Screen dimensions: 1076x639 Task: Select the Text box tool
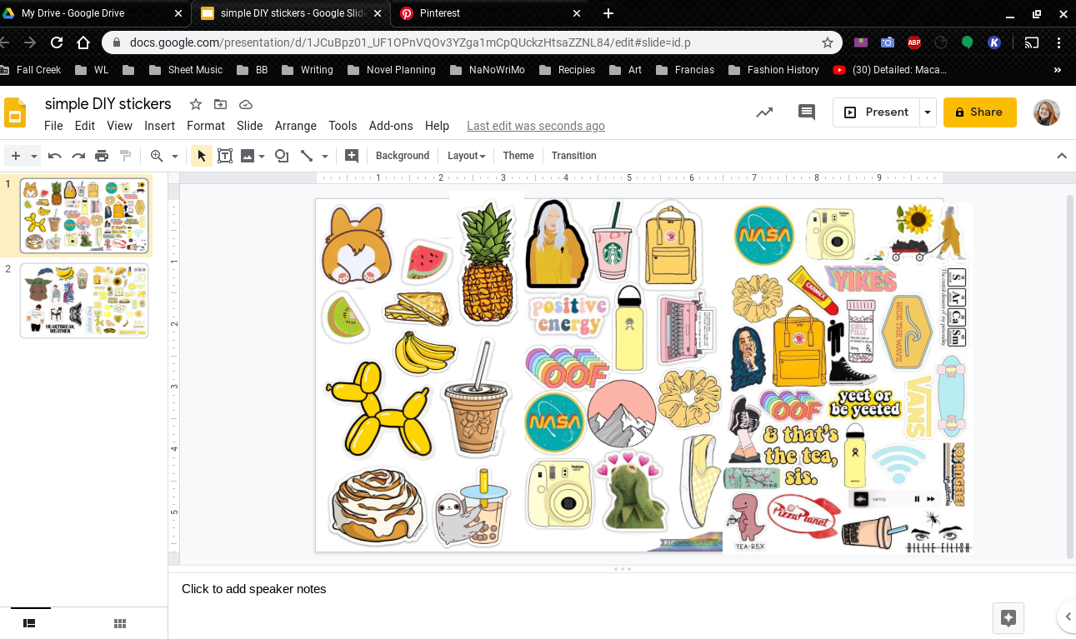tap(225, 155)
